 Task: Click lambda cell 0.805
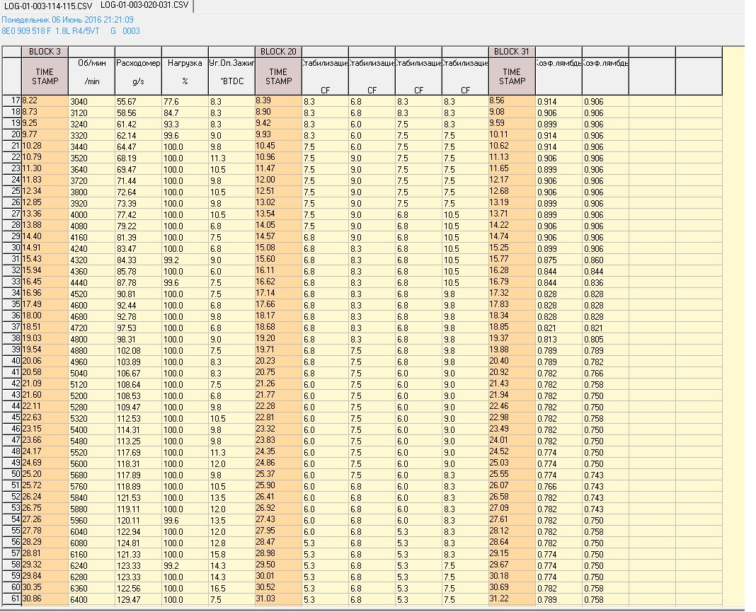605,339
